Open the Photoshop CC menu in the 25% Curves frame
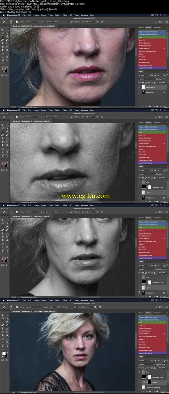 tap(14, 300)
